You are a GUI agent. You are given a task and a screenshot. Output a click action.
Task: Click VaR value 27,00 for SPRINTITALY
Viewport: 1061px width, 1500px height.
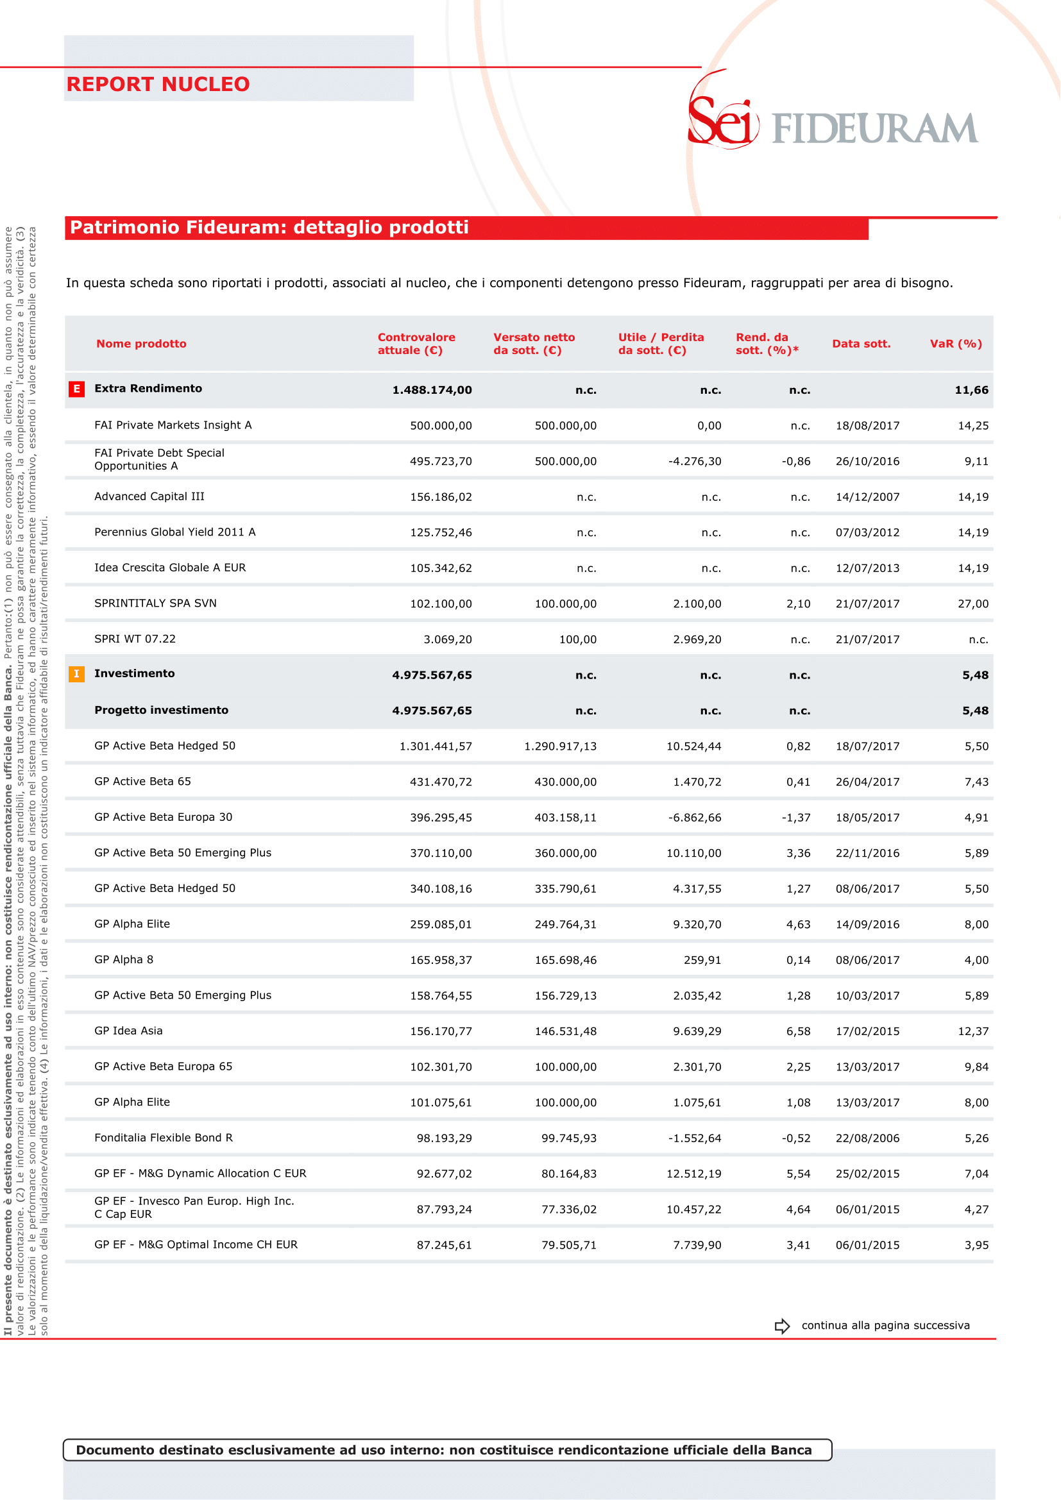point(974,603)
